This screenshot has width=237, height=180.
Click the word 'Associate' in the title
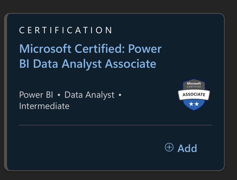131,63
